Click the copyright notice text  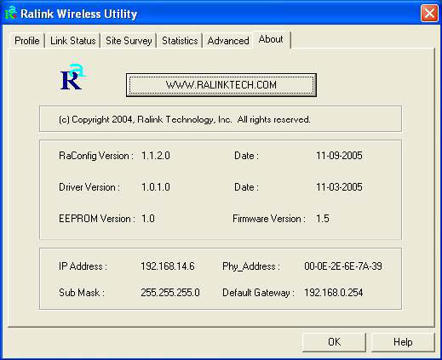(x=185, y=119)
